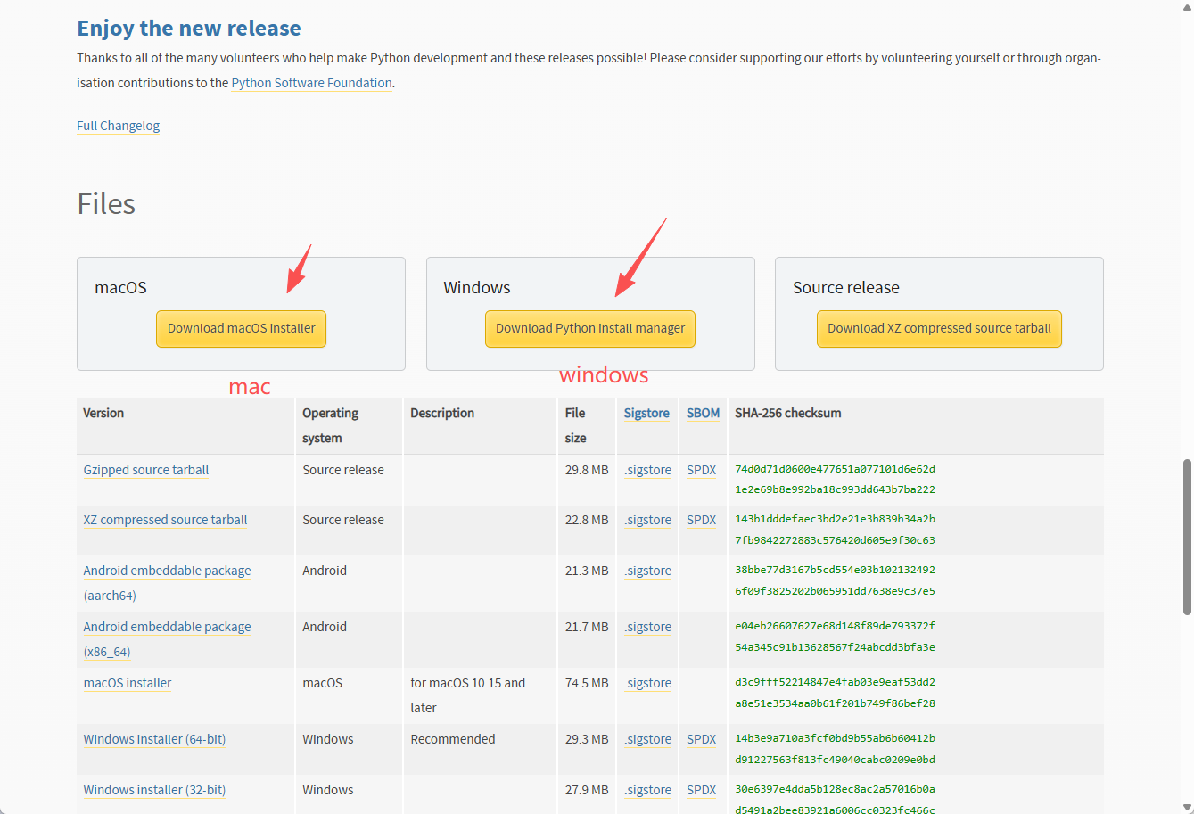Image resolution: width=1194 pixels, height=814 pixels.
Task: Open the Gzipped source tarball link
Action: point(146,470)
